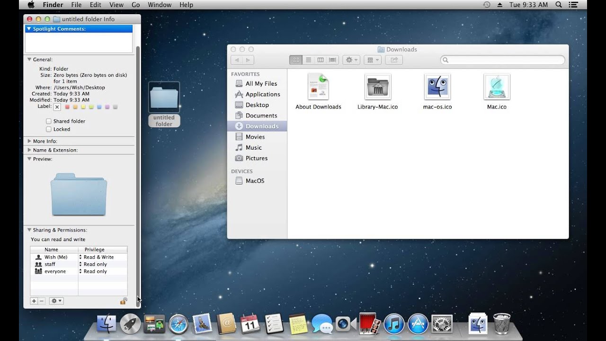Screen dimensions: 606x341
Task: Select the Mac.ico file in Downloads
Action: pos(496,88)
